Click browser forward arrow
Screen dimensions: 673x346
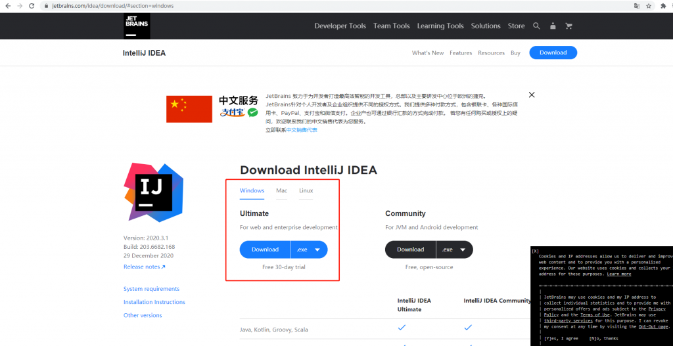coord(19,6)
